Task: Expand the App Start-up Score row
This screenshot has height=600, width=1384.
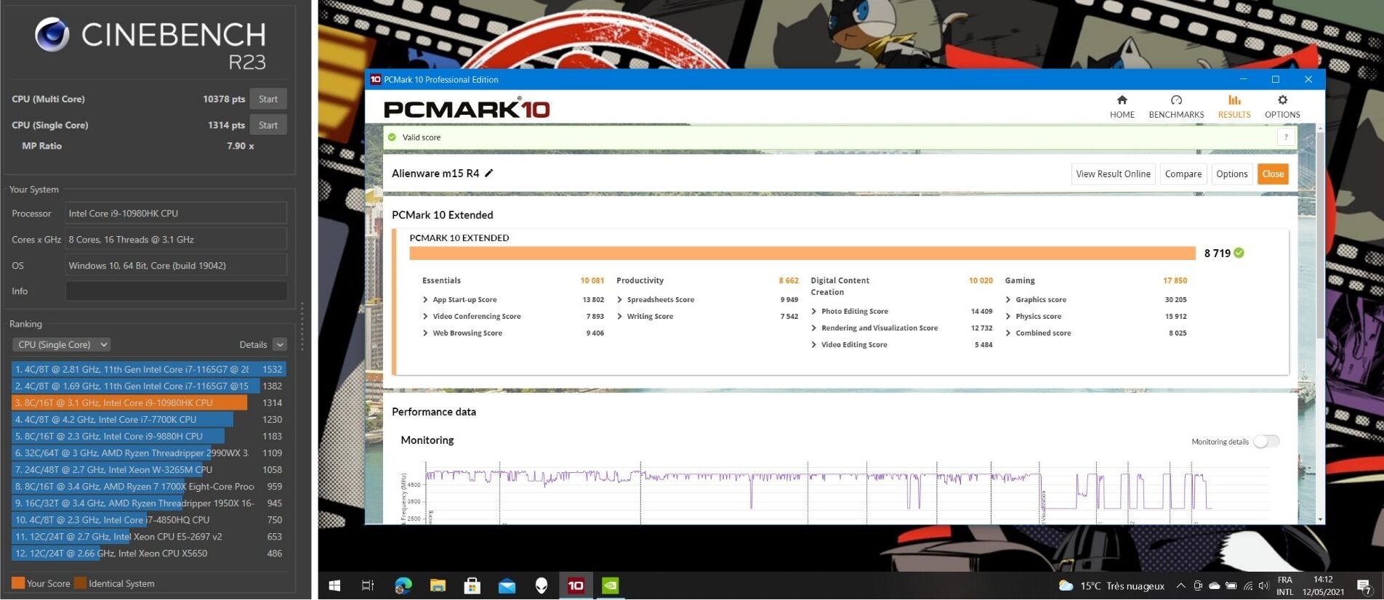Action: tap(425, 299)
